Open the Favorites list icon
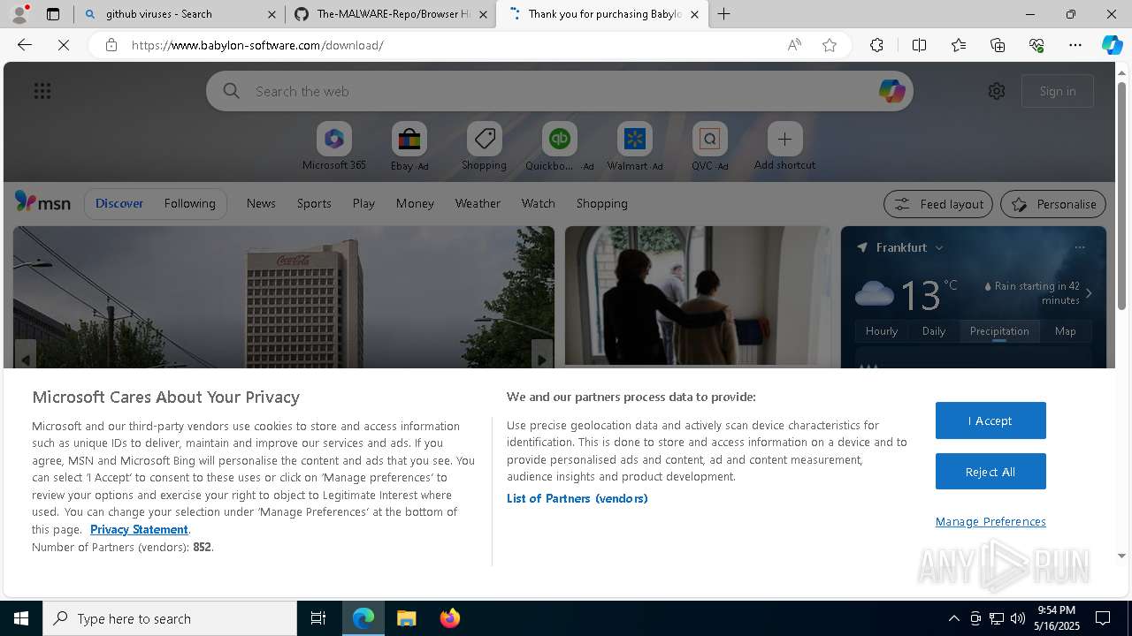This screenshot has width=1132, height=636. pyautogui.click(x=959, y=45)
